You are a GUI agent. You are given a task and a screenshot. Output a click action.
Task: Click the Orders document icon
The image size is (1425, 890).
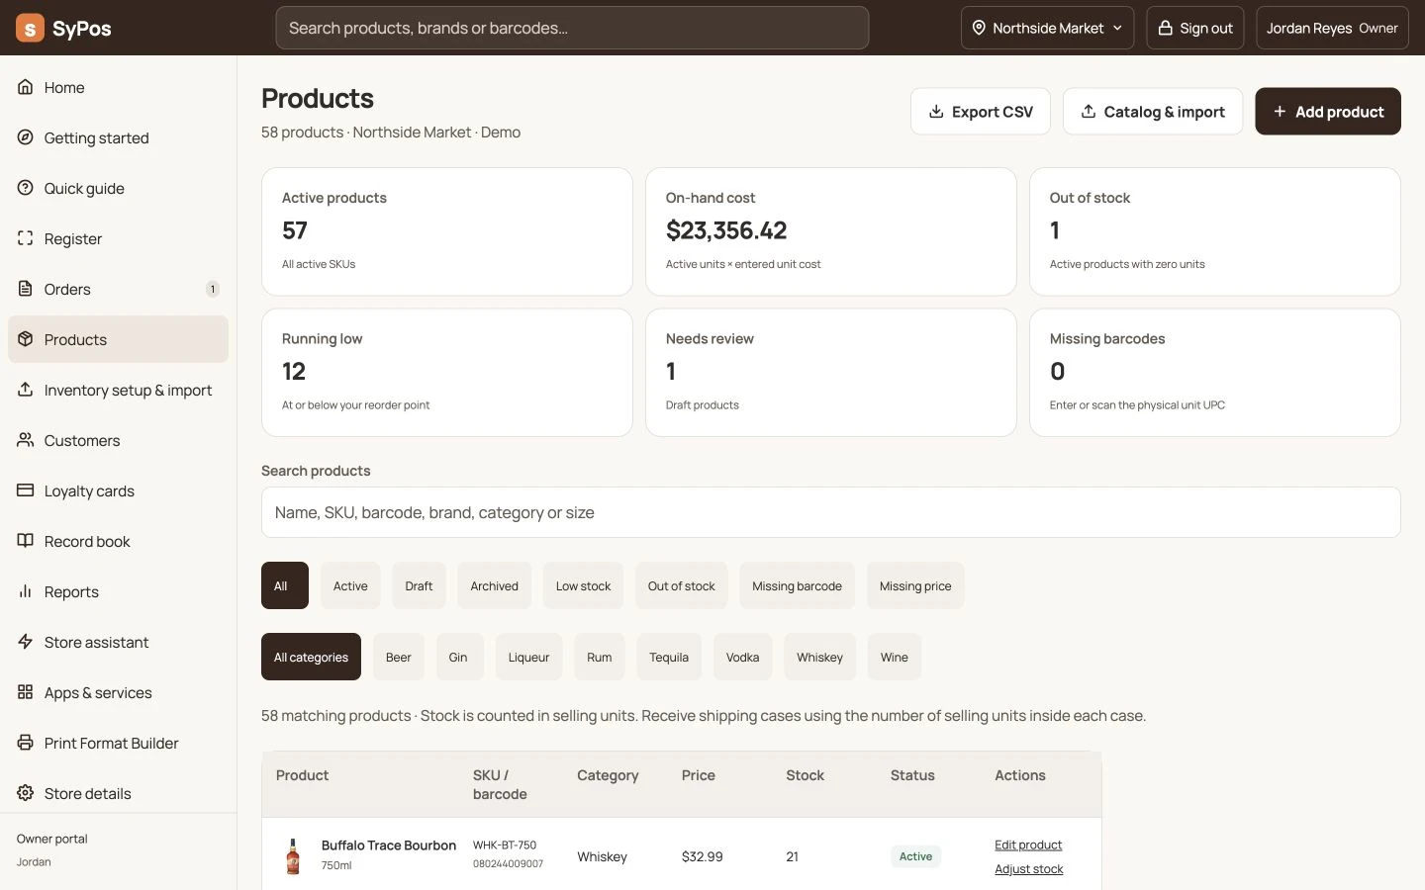coord(26,289)
